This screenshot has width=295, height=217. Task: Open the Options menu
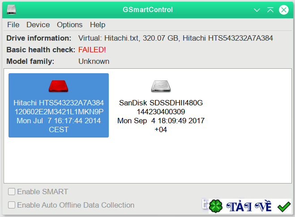click(70, 25)
